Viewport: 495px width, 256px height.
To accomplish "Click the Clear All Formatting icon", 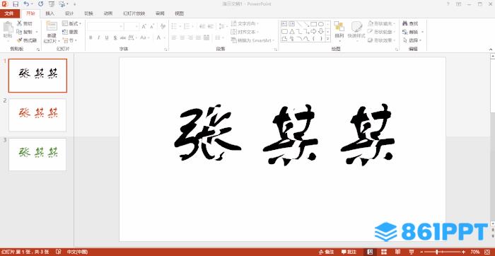I will (163, 26).
